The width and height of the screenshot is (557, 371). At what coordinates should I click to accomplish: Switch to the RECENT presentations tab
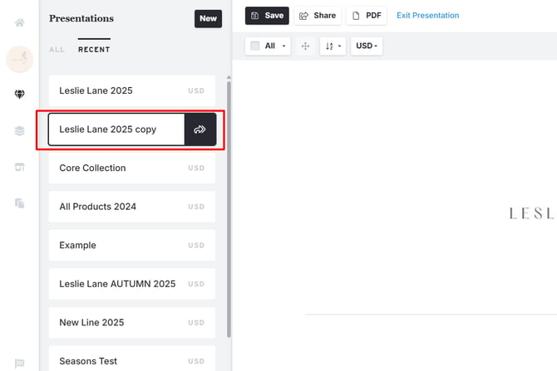click(94, 50)
